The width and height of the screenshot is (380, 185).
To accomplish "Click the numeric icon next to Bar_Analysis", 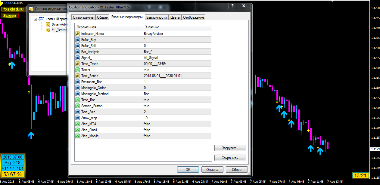I will pyautogui.click(x=78, y=52).
